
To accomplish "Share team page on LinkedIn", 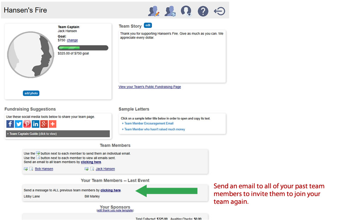I will tap(36, 124).
